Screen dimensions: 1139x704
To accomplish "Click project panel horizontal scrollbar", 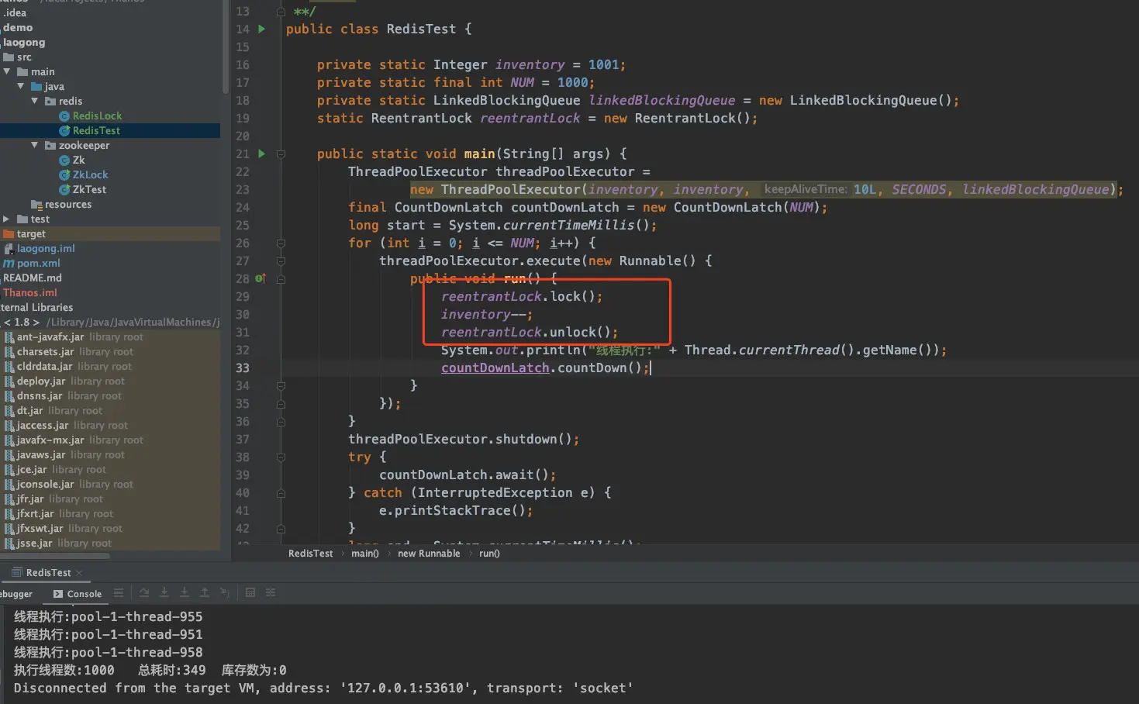I will 56,555.
